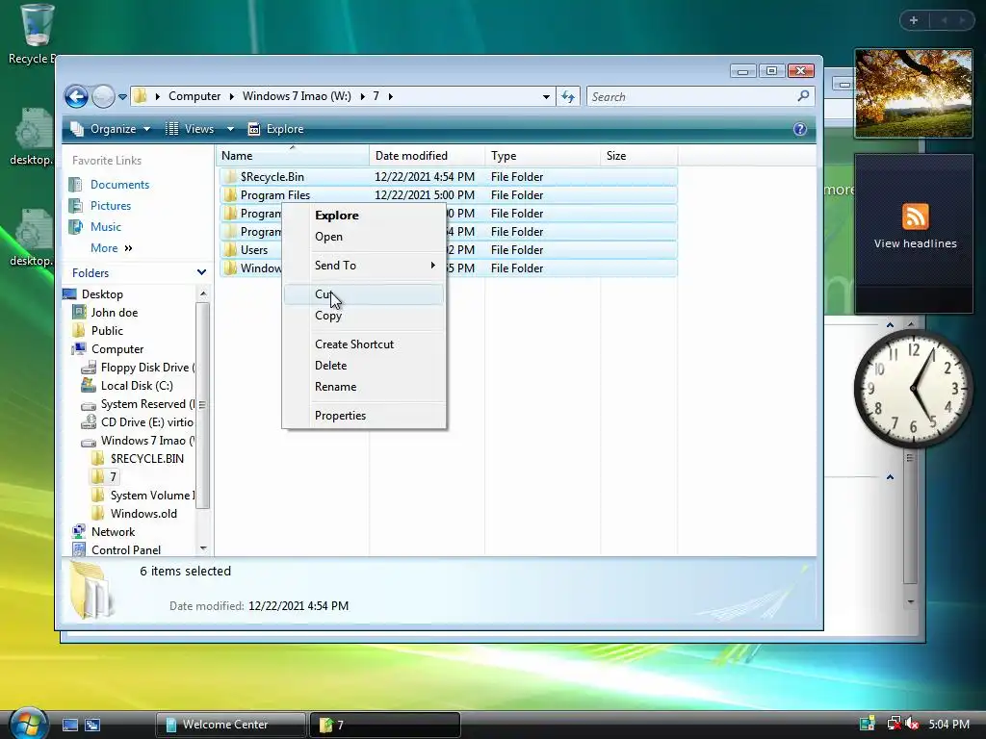The height and width of the screenshot is (739, 986).
Task: Sort by Name column header
Action: 293,155
